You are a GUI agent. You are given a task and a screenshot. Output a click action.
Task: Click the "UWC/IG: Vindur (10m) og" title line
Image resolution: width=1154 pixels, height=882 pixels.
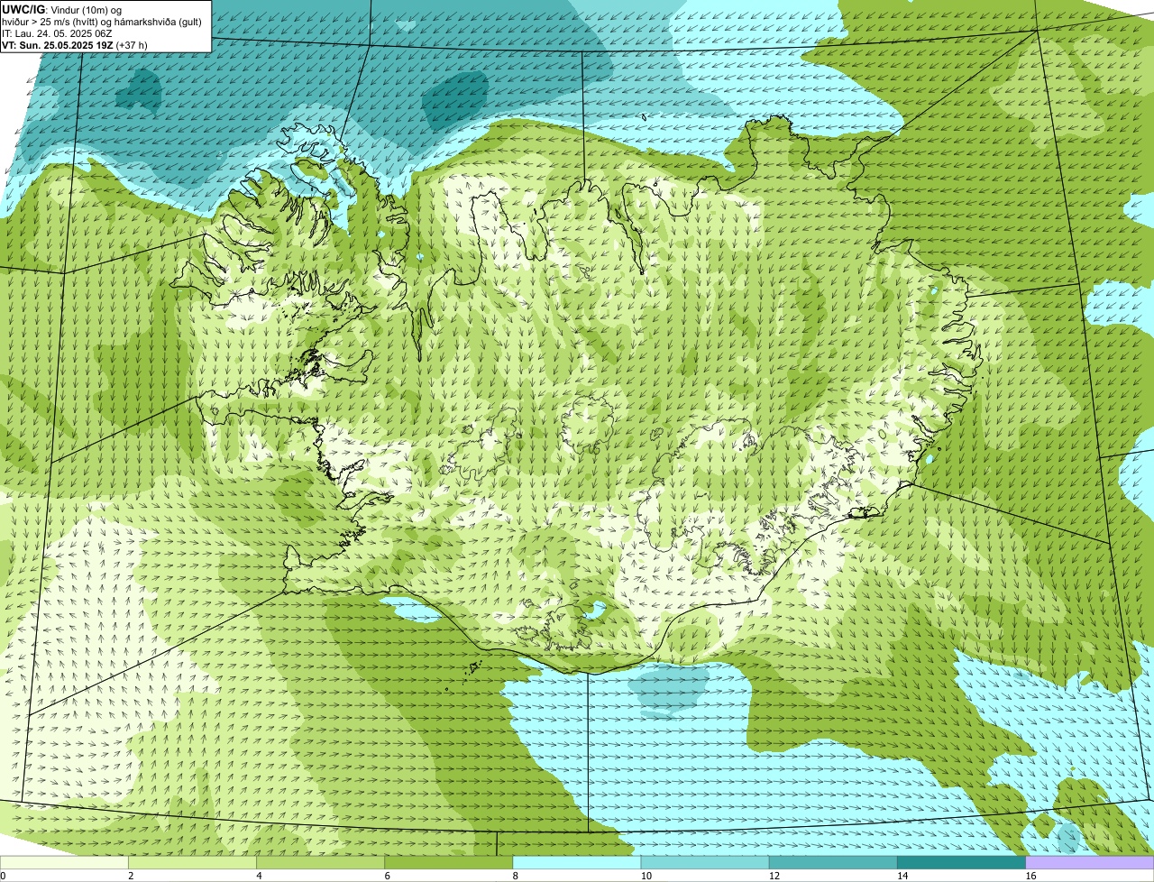click(x=61, y=9)
